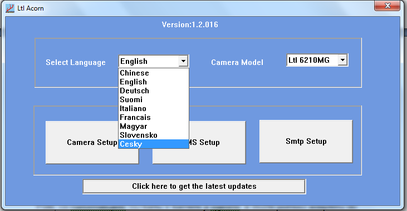This screenshot has width=407, height=211.
Task: Expand the Camera Model dropdown arrow
Action: [x=342, y=60]
